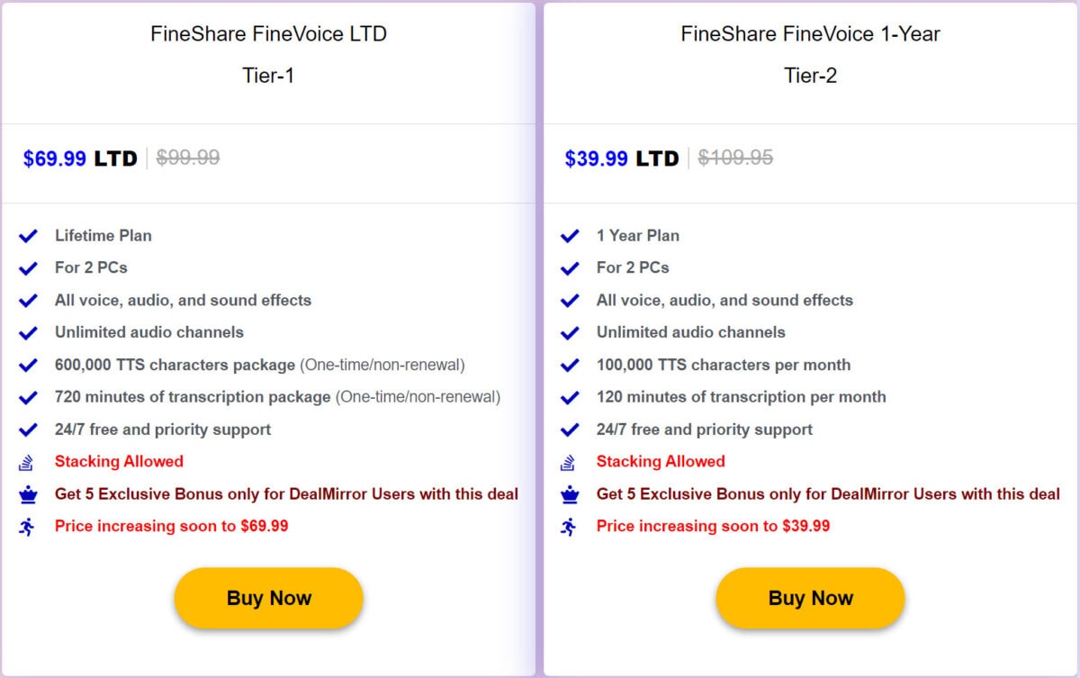
Task: Select the FineShare FineVoice 1-Year card title
Action: (x=810, y=33)
